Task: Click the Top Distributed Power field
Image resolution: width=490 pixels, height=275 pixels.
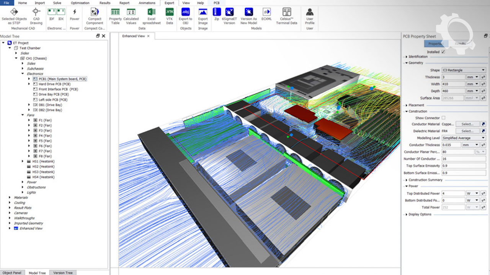Action: (453, 194)
